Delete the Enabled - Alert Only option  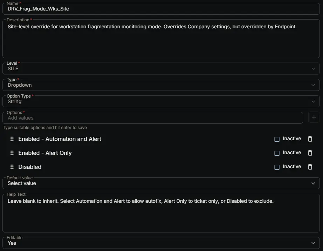point(310,153)
